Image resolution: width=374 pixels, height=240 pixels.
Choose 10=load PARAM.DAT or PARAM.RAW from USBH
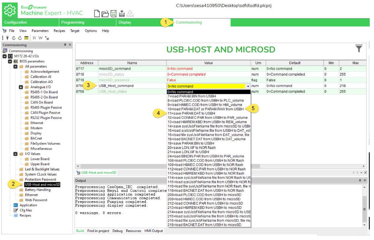pos(209,109)
